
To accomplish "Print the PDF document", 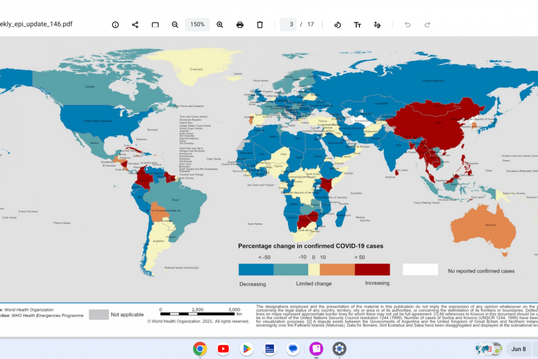I will click(x=240, y=25).
